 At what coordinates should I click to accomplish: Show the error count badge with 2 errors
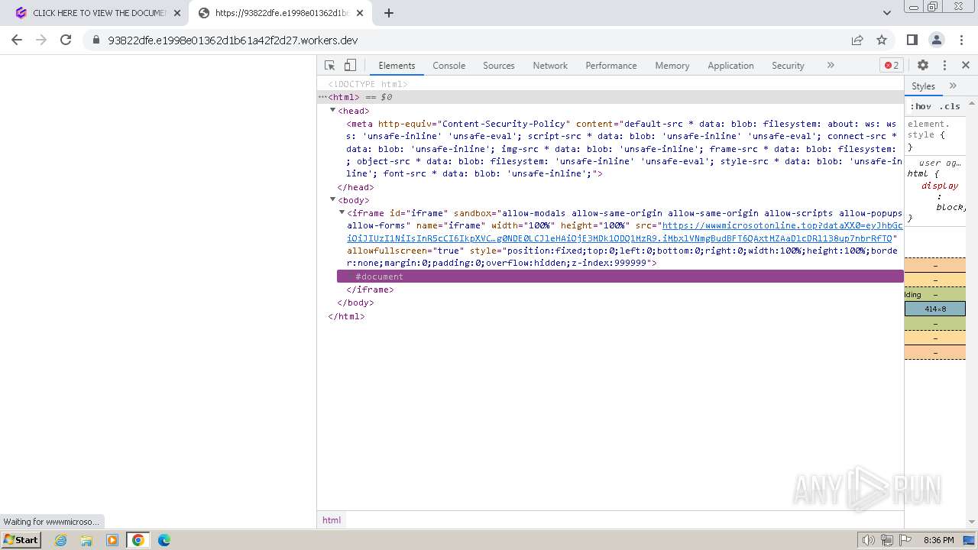click(891, 66)
